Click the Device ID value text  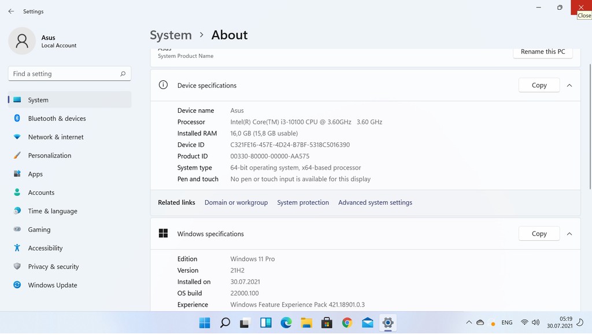click(x=290, y=145)
